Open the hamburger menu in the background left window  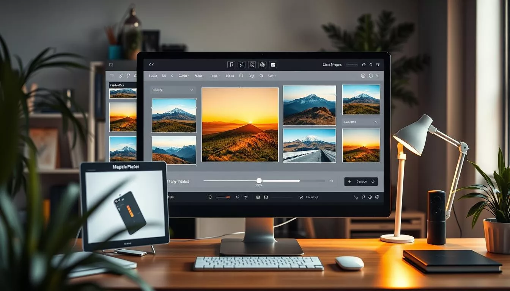coord(112,76)
